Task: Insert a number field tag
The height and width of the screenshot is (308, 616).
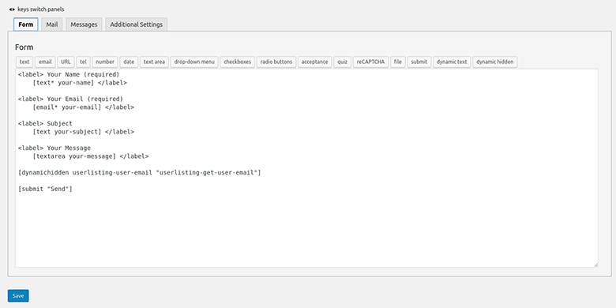Action: (x=105, y=62)
